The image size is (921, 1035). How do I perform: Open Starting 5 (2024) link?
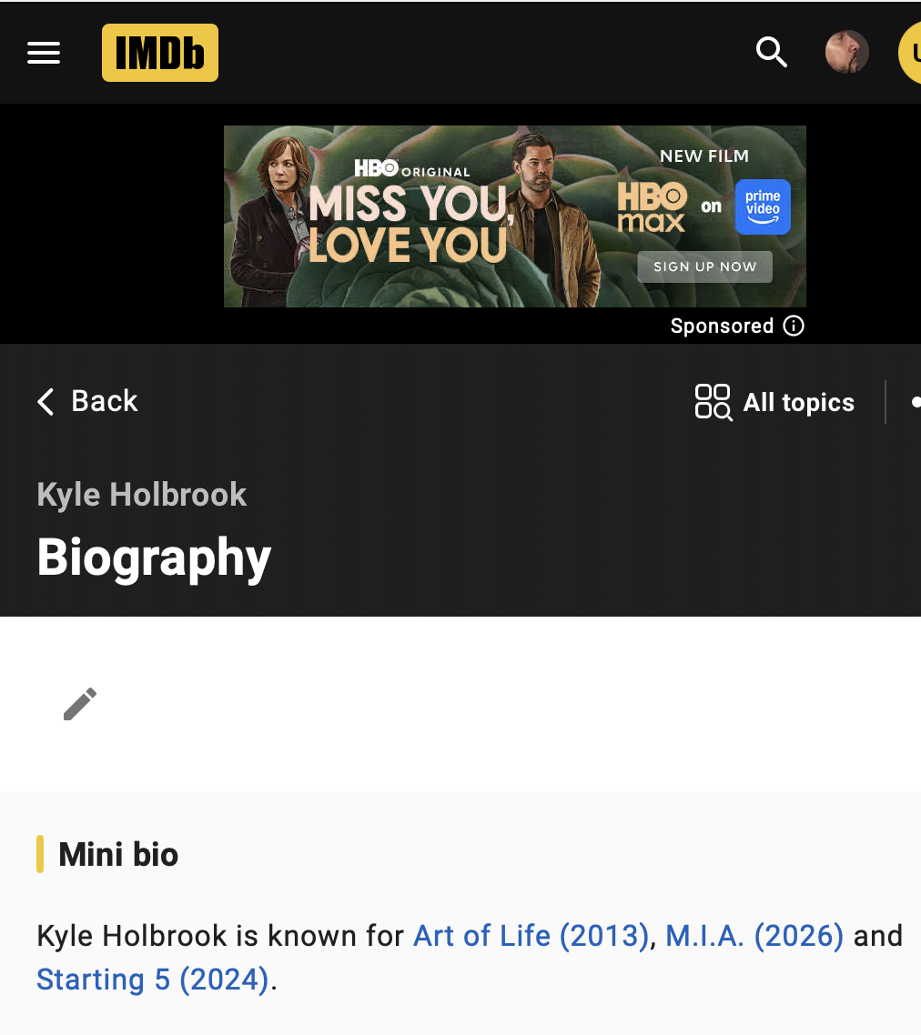(x=153, y=979)
